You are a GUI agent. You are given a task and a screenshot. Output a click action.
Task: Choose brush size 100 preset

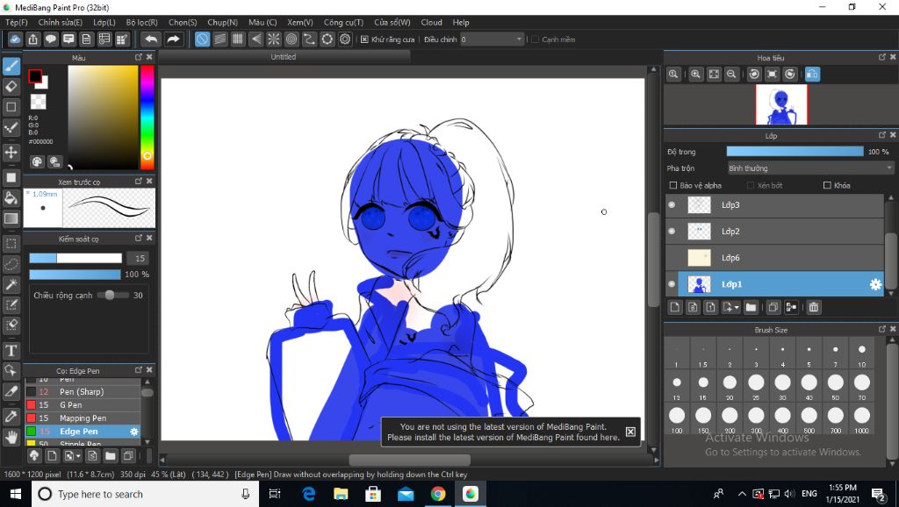677,419
